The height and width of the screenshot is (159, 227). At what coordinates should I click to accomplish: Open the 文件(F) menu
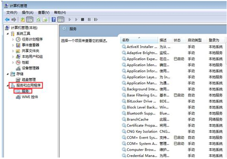click(12, 13)
